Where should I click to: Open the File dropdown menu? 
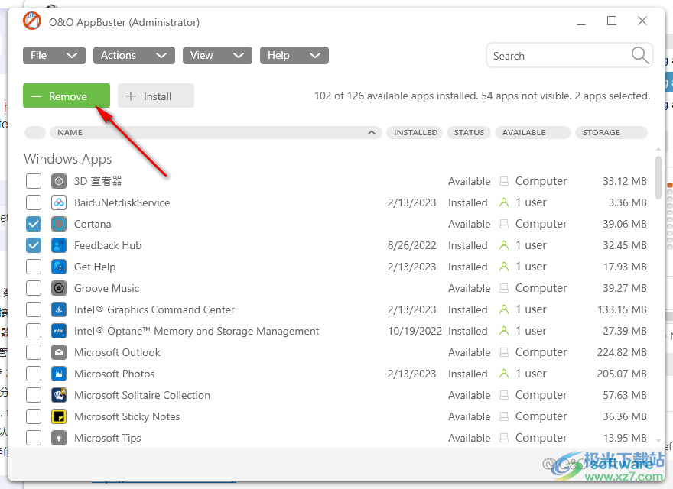[x=54, y=55]
